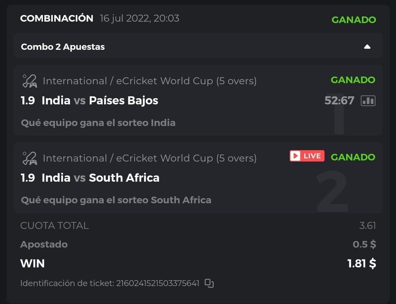The height and width of the screenshot is (304, 396).
Task: Click the CUOTA TOTAL value 3.61
Action: point(367,225)
